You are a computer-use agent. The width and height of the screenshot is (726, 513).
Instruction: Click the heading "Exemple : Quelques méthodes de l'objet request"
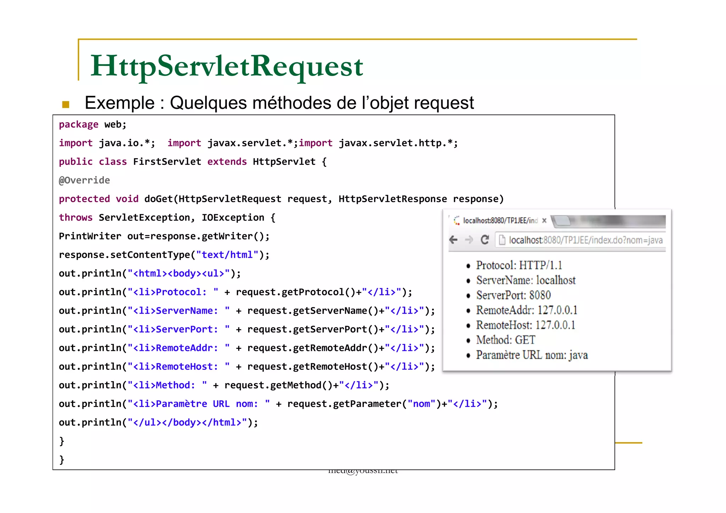(279, 103)
